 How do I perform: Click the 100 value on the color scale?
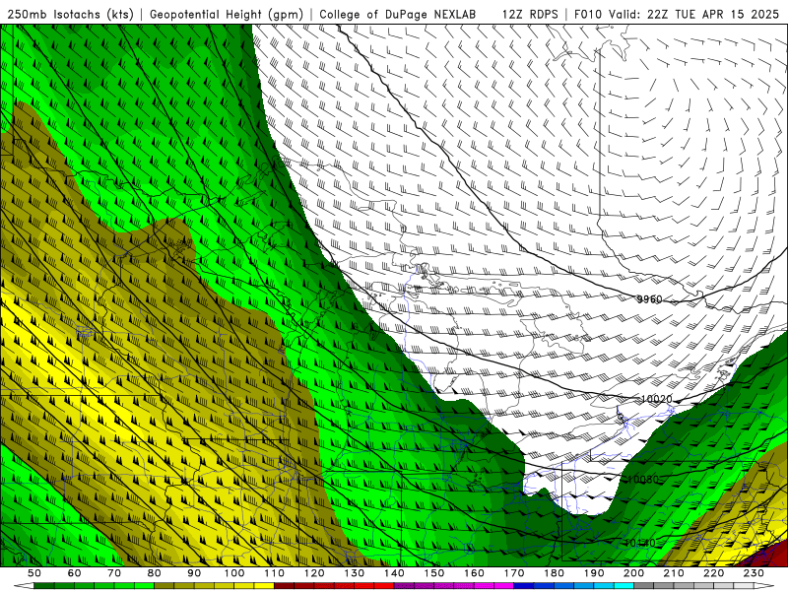point(234,573)
